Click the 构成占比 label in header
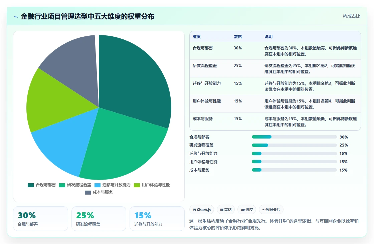The height and width of the screenshot is (244, 374). click(x=351, y=16)
